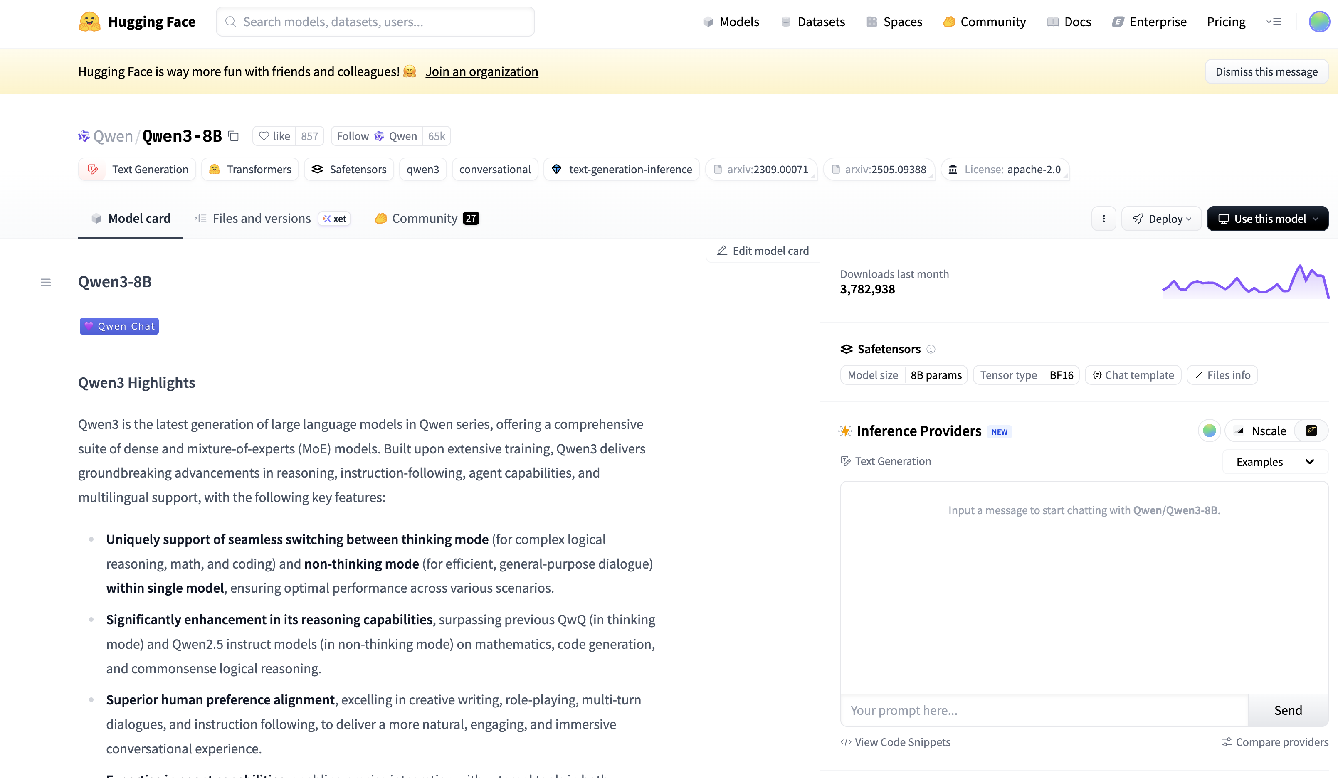1338x778 pixels.
Task: Click the Safetensors tag
Action: pos(349,169)
